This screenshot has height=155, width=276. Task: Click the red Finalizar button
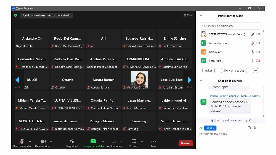(x=186, y=143)
